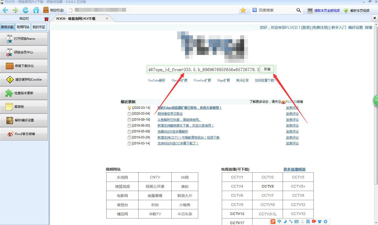
Task: Open 新增支持CETV视频下载 news link
Action: point(188,138)
